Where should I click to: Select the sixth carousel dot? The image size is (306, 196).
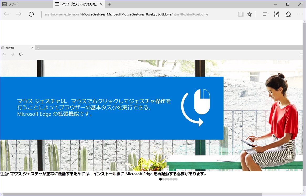(174, 179)
